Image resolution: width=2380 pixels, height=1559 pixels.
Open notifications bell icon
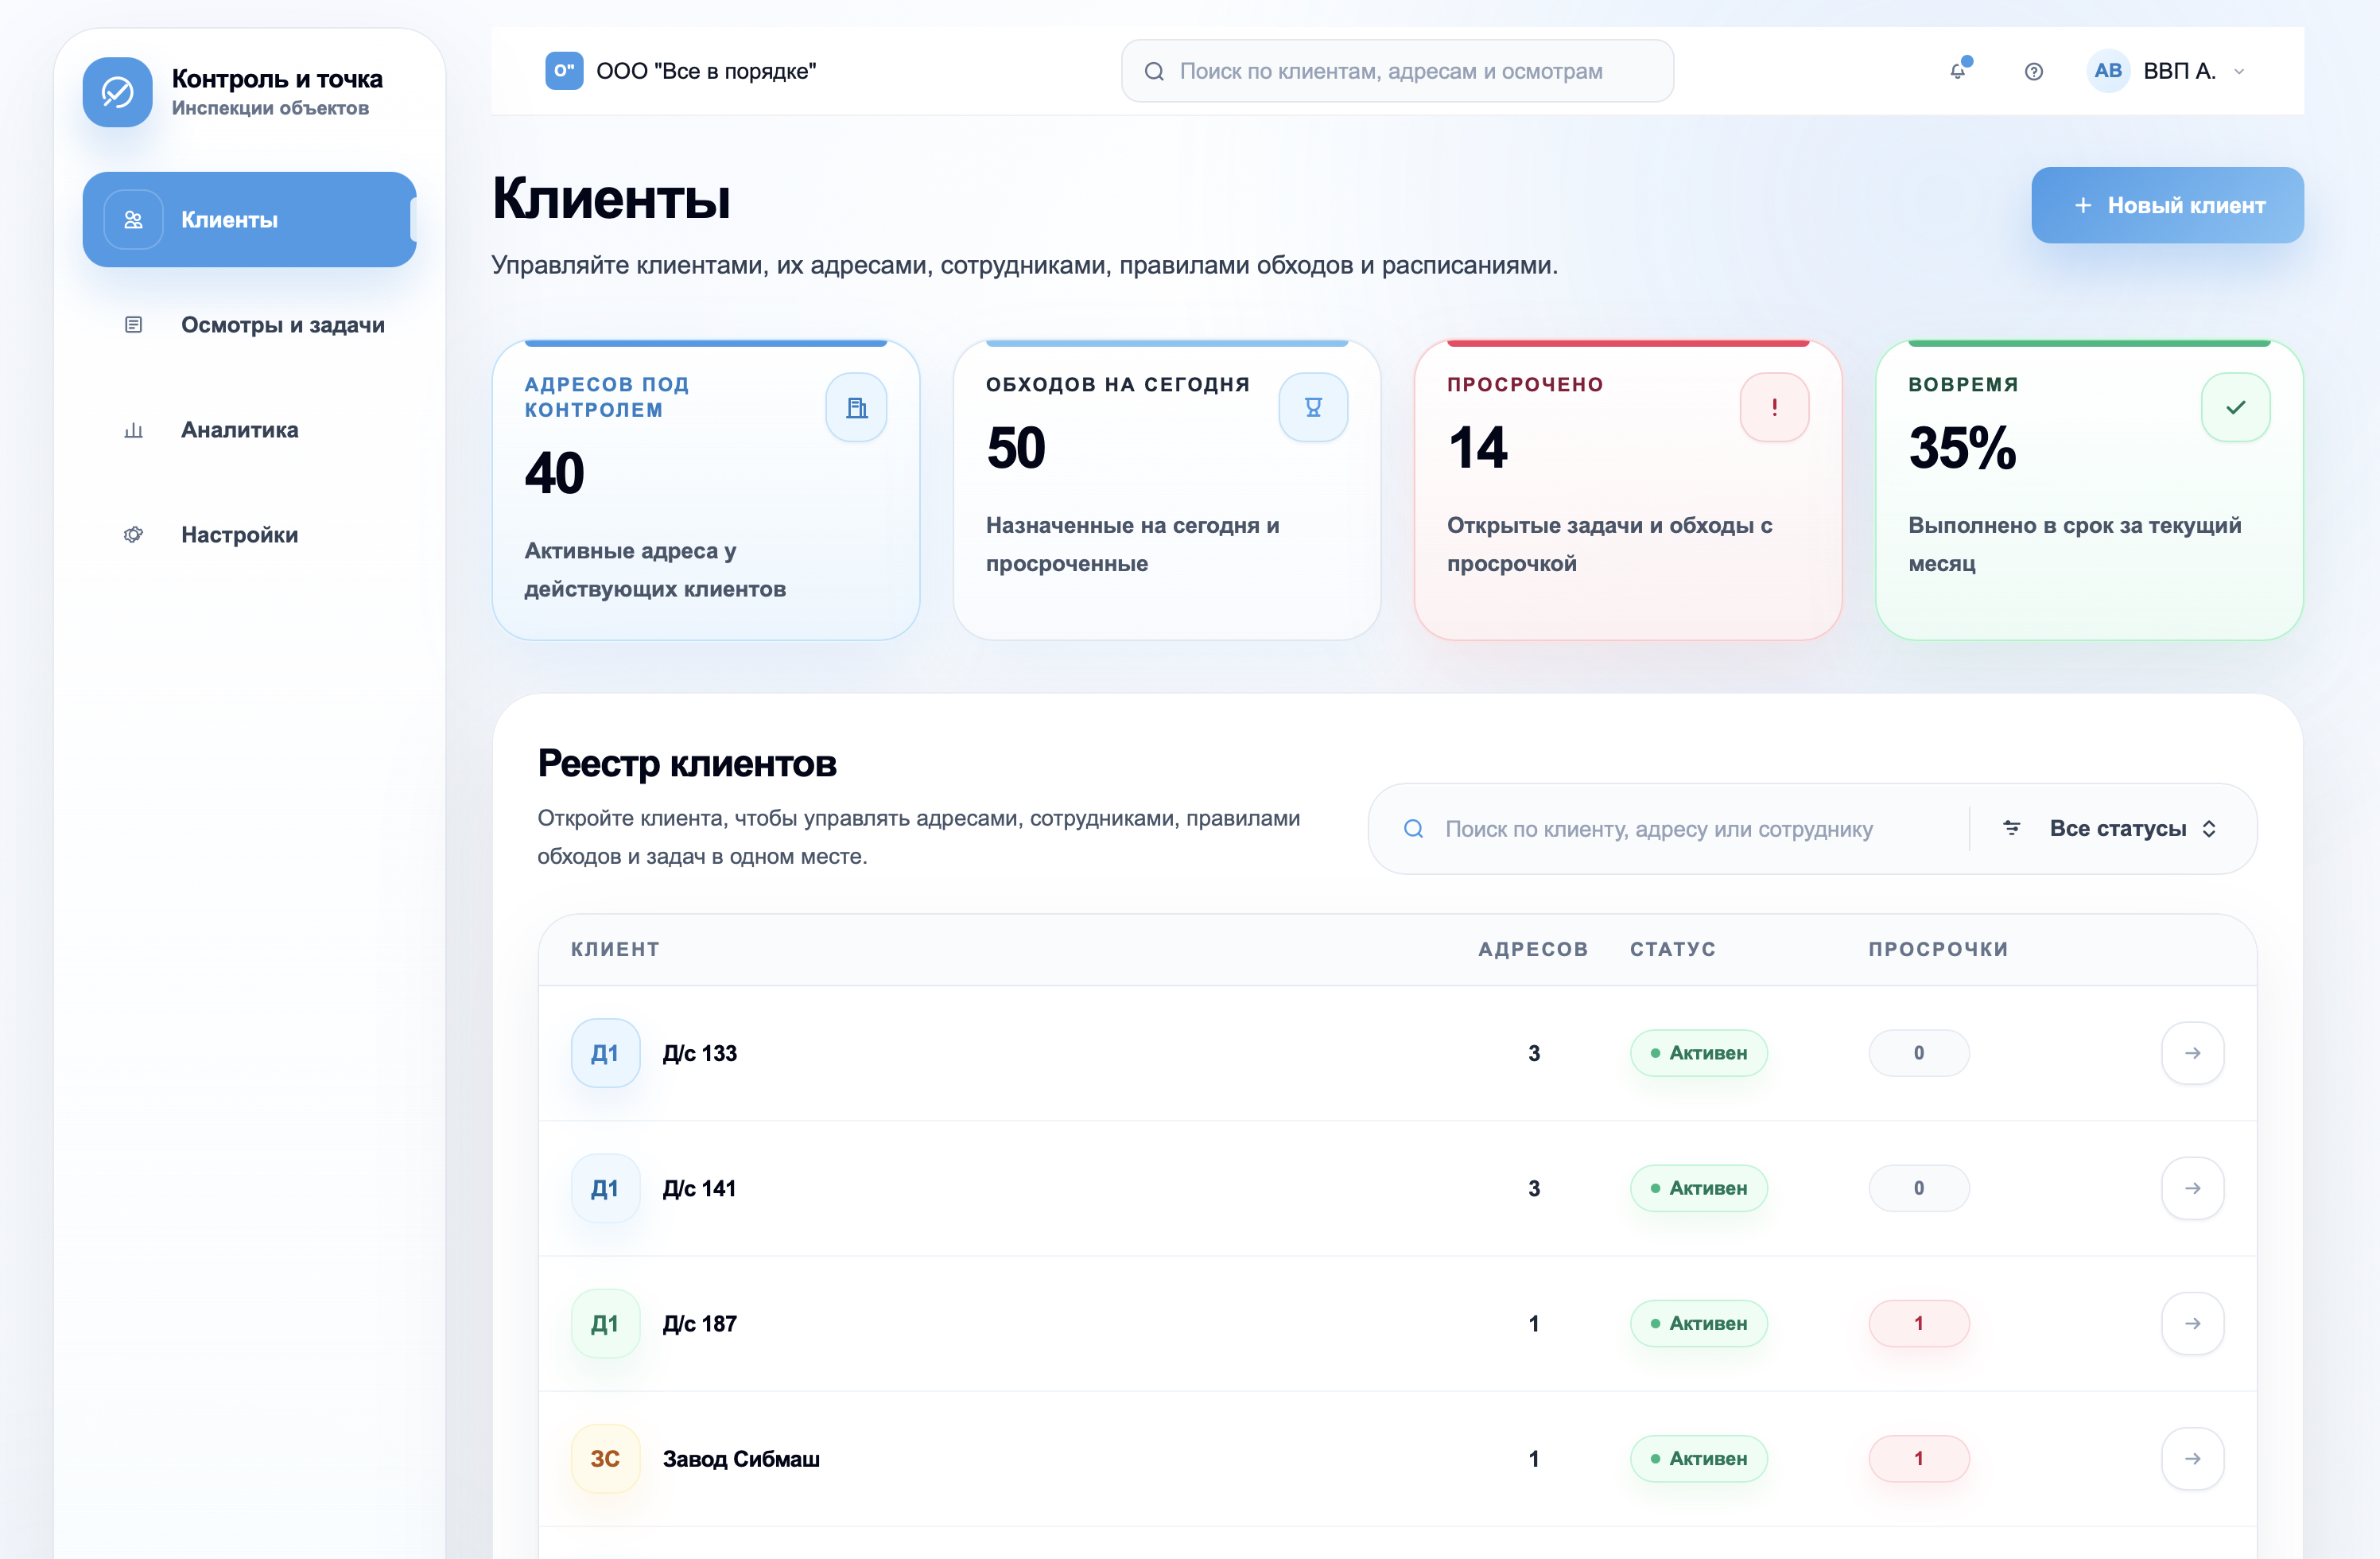[x=1958, y=71]
